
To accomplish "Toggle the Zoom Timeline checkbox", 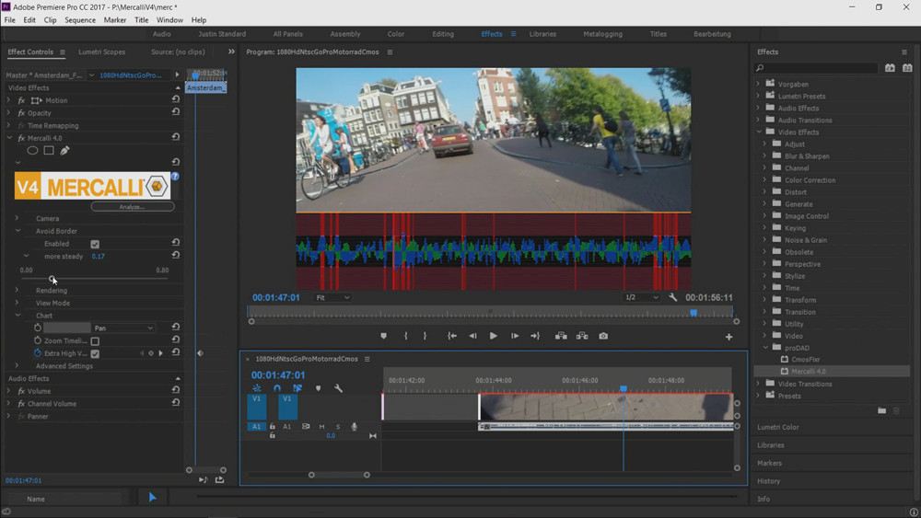I will click(x=95, y=340).
